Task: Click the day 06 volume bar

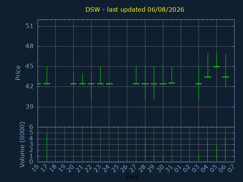Action: pos(225,149)
